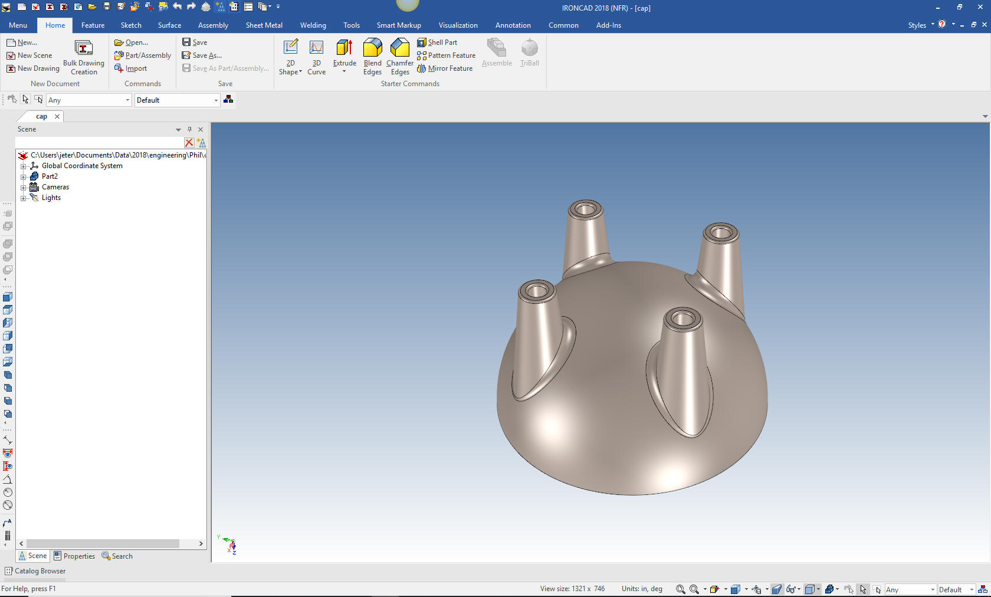The width and height of the screenshot is (991, 597).
Task: Close the cap document tab
Action: 57,116
